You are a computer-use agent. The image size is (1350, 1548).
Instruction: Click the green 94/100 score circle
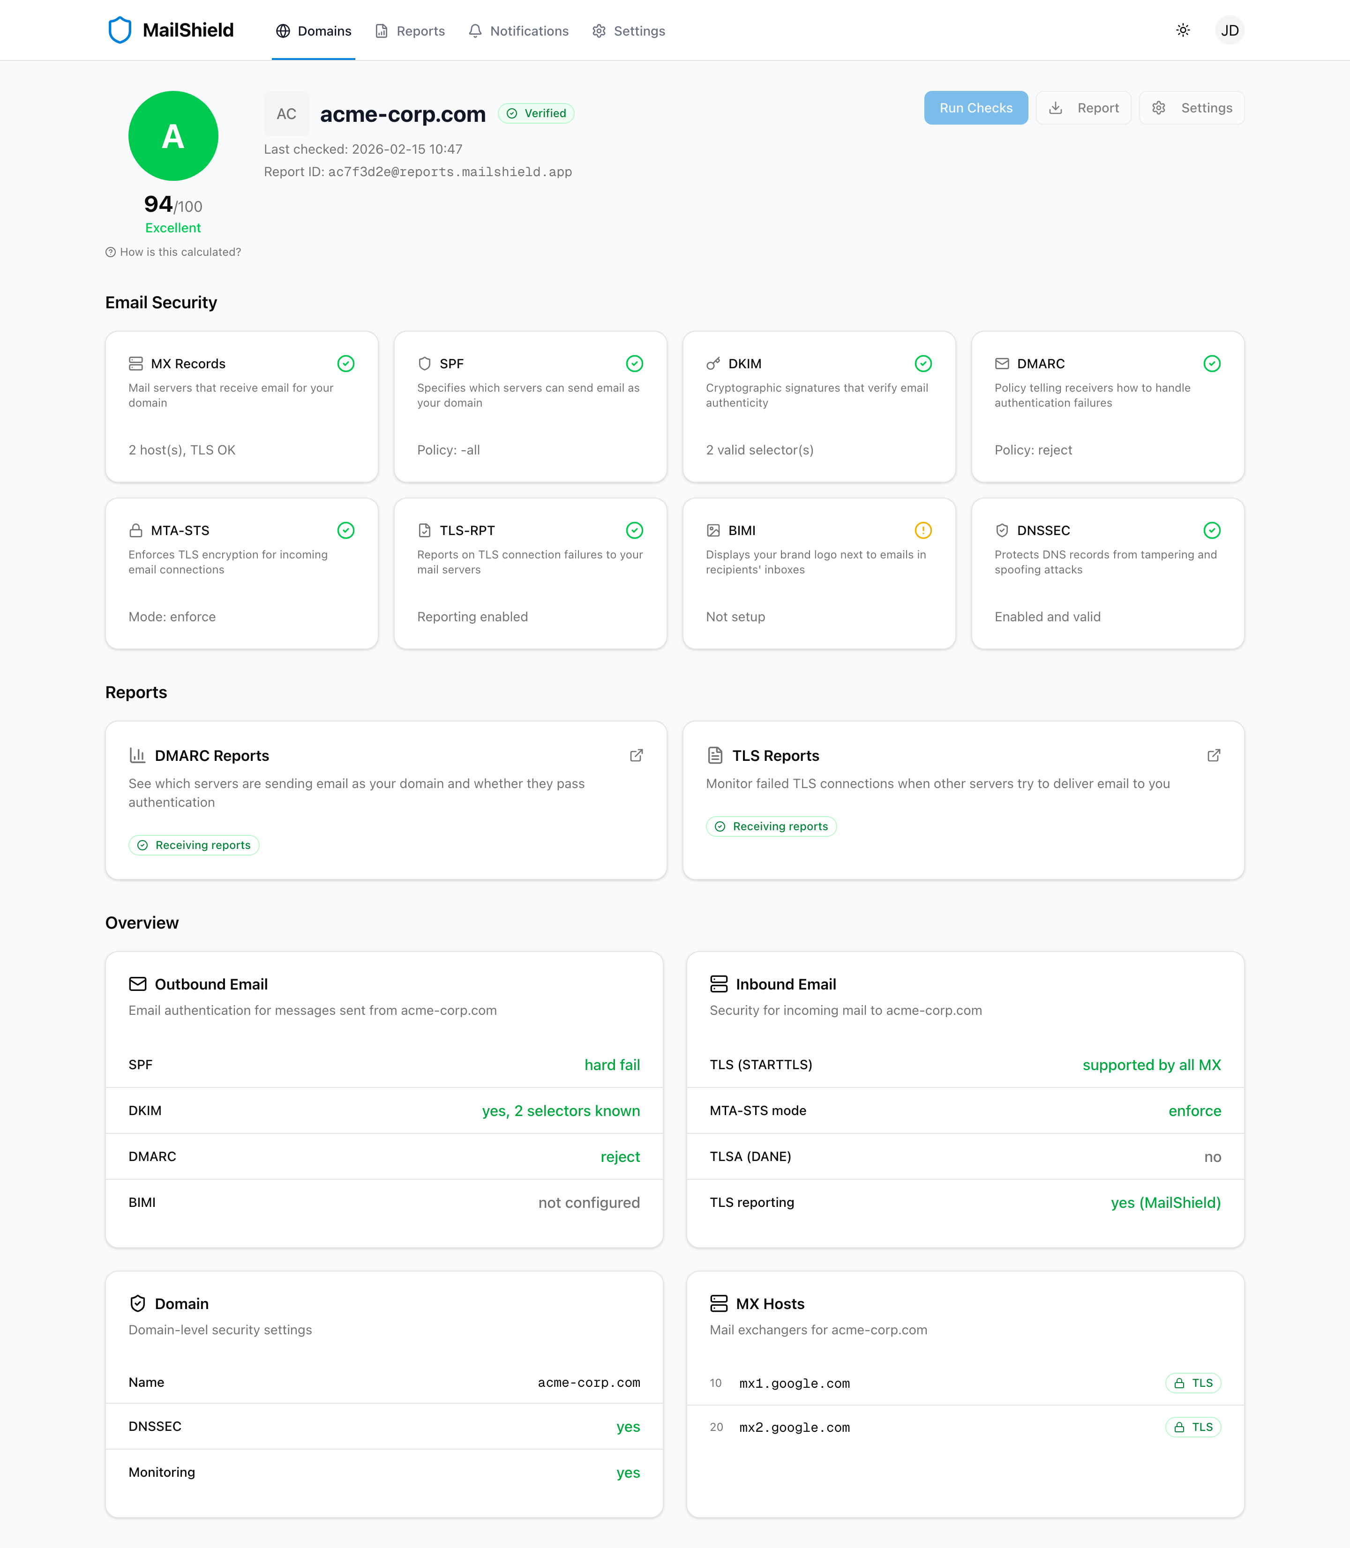click(x=172, y=135)
